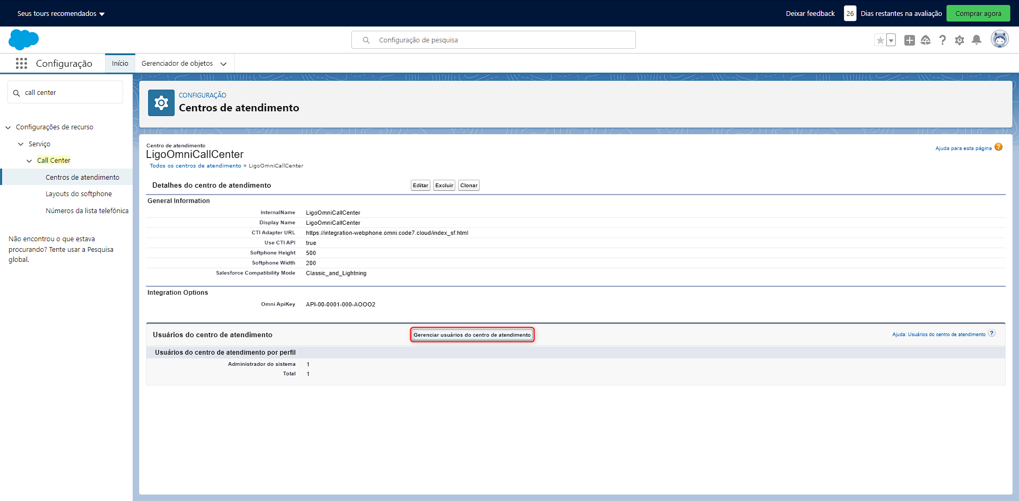Click the Omni ApiKey value API-00-0001-000-AOOO2
1019x501 pixels.
[341, 304]
